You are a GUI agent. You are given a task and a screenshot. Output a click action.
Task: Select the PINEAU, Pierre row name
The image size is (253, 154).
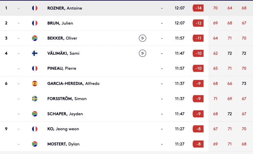click(62, 68)
